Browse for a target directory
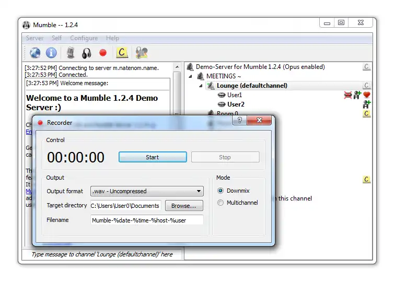Image resolution: width=395 pixels, height=282 pixels. [184, 206]
